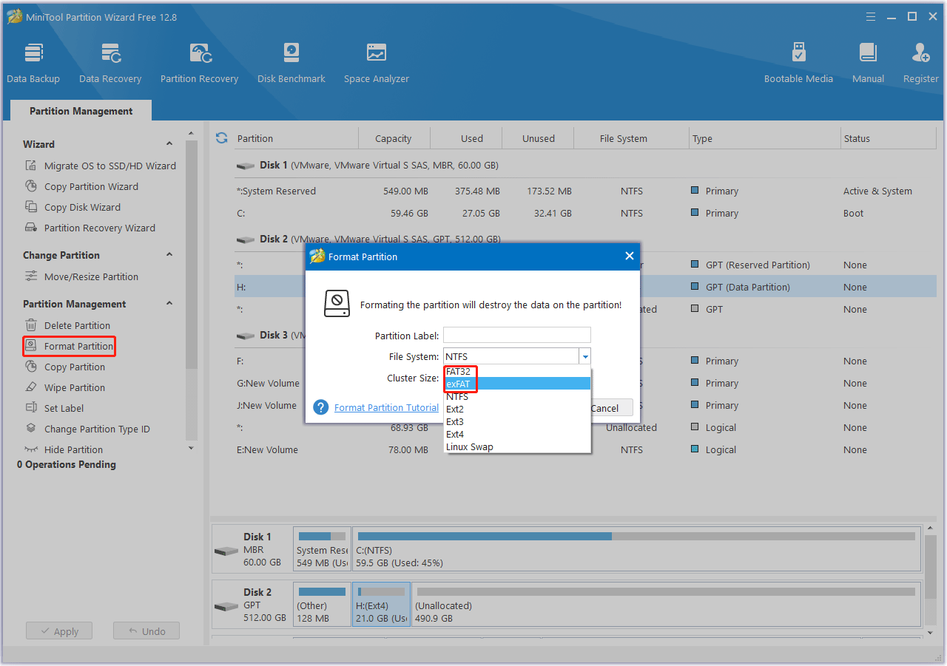Click the Apply button
The width and height of the screenshot is (947, 666).
point(59,631)
